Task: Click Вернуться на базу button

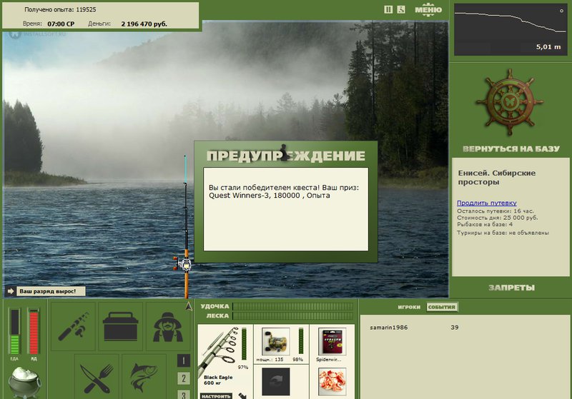Action: tap(511, 148)
